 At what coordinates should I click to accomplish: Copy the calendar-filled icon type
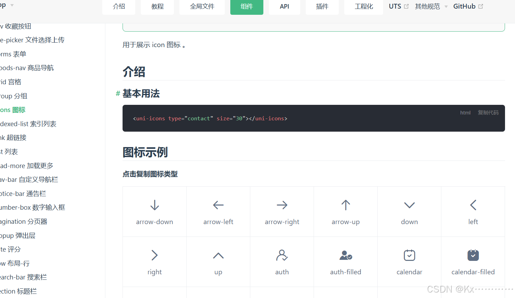[473, 262]
